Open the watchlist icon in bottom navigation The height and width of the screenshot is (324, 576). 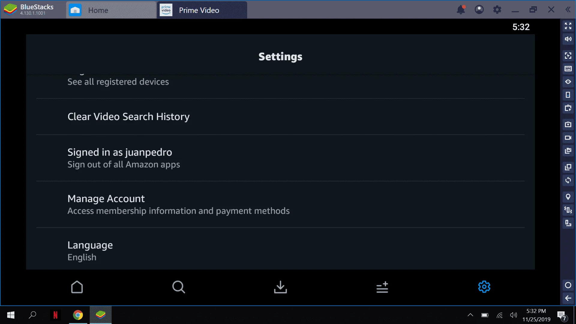[382, 287]
